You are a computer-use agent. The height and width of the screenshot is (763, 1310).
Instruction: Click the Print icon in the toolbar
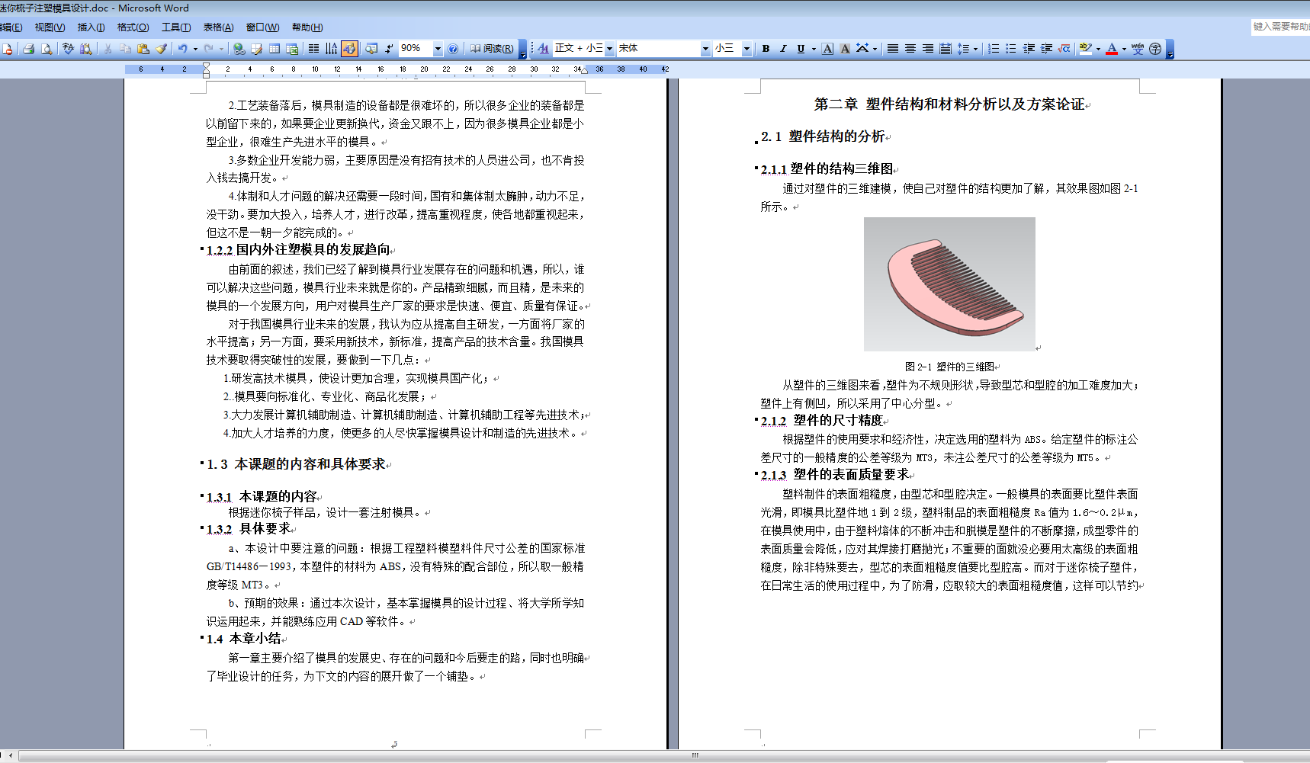[x=28, y=49]
